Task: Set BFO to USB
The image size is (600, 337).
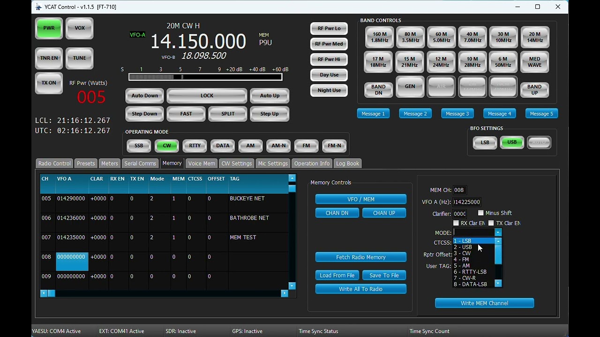Action: tap(512, 143)
